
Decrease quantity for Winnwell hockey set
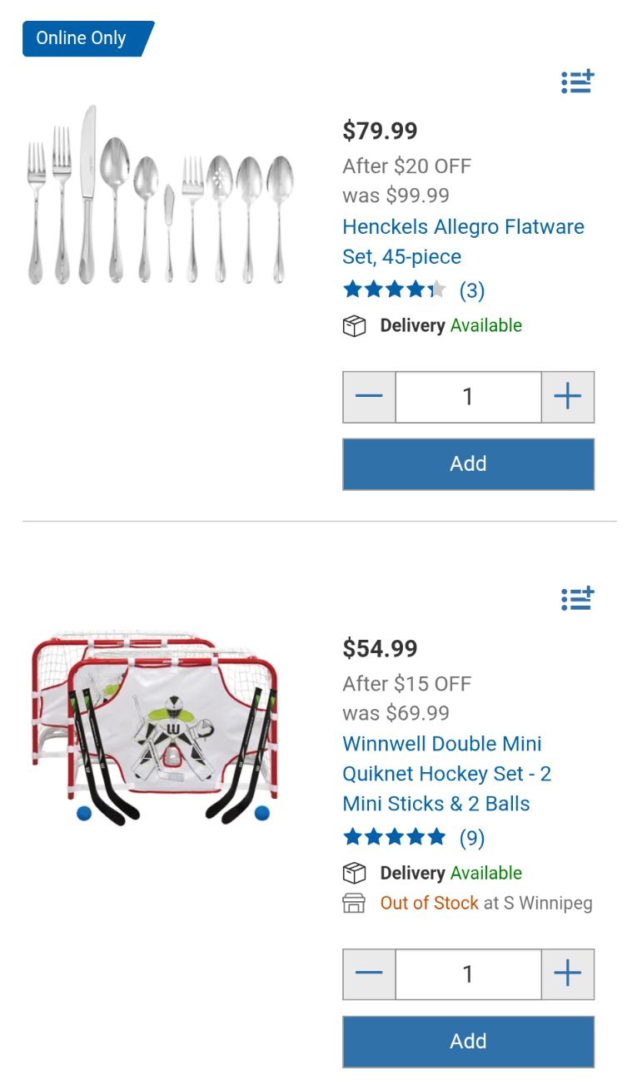(x=369, y=974)
